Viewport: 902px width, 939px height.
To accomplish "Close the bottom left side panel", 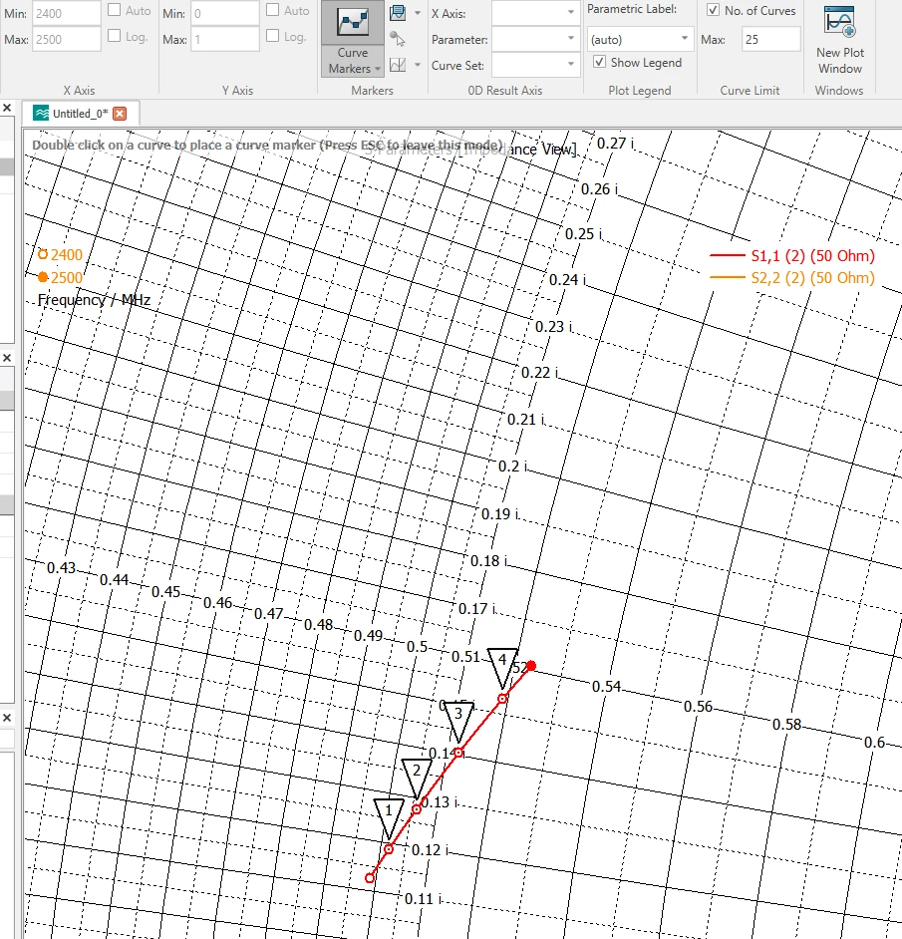I will 7,718.
